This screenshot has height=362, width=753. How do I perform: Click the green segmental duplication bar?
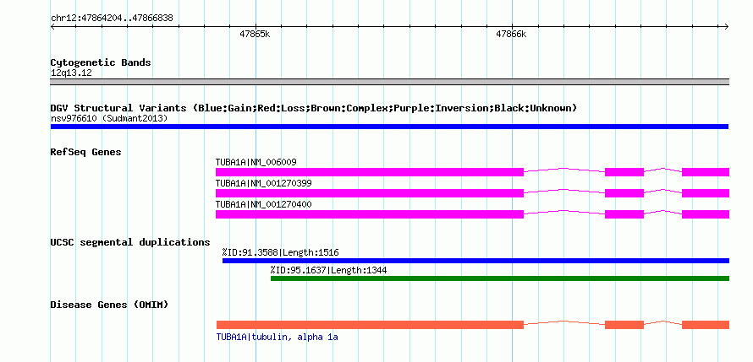500,278
